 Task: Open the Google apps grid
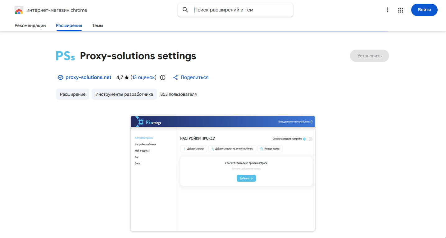[x=400, y=10]
